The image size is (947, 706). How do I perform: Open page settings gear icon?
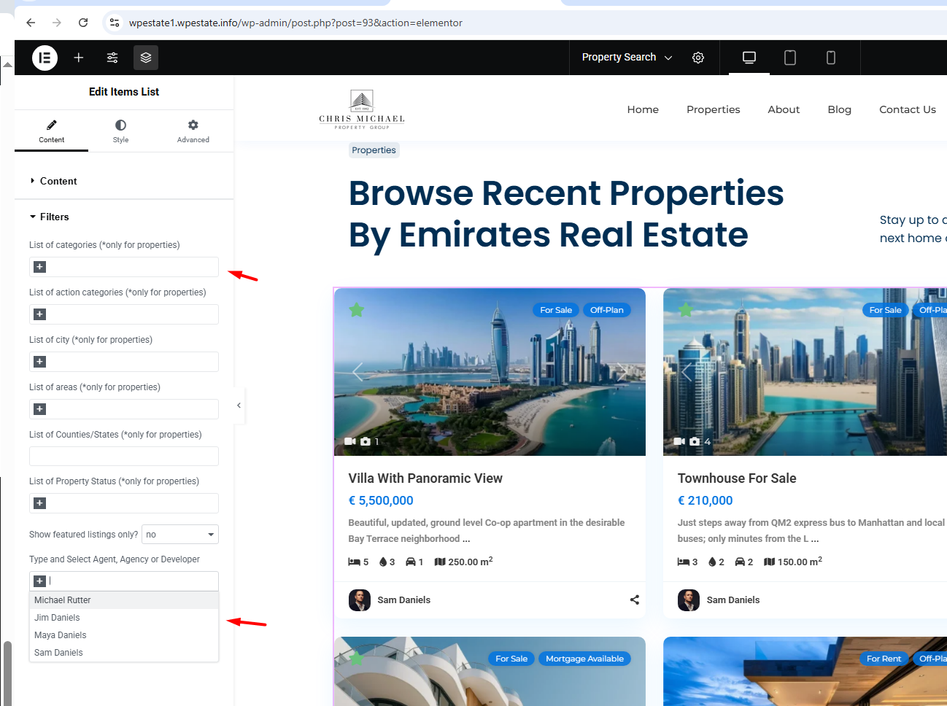pos(698,58)
